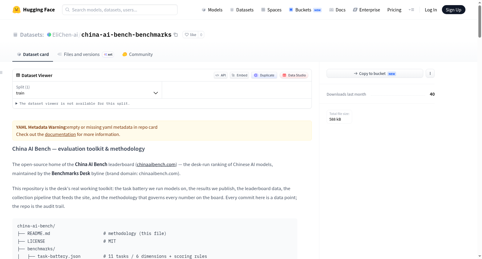Click the Total file size 588 kB box
This screenshot has width=482, height=259.
point(339,117)
